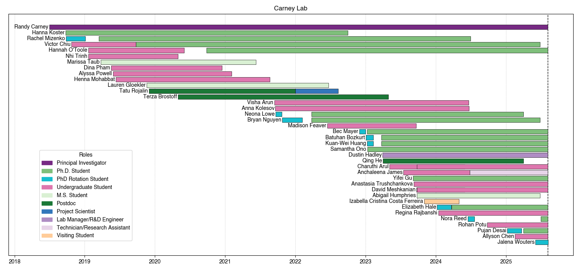Select Nora Reed's cyan rotation bar
This screenshot has width=579, height=270.
click(x=471, y=219)
